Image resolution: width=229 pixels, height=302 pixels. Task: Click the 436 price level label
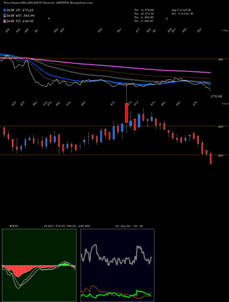pyautogui.click(x=220, y=59)
